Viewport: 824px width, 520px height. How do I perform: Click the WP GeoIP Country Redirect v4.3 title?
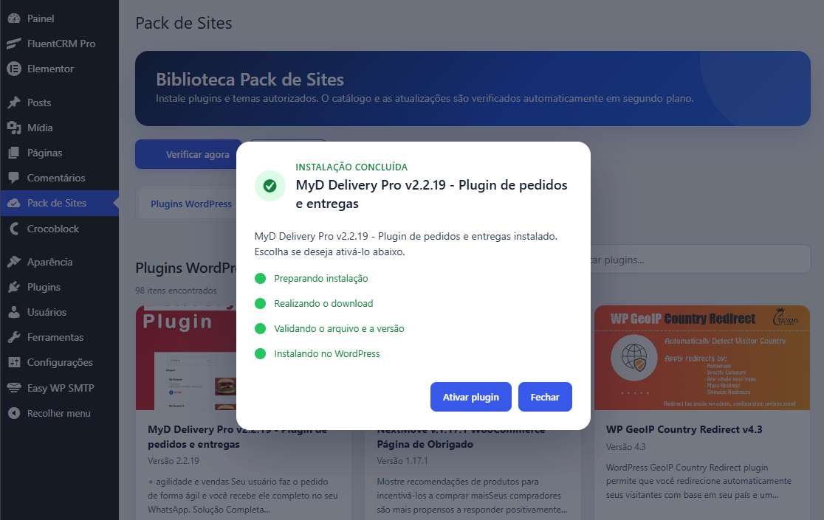(x=684, y=429)
